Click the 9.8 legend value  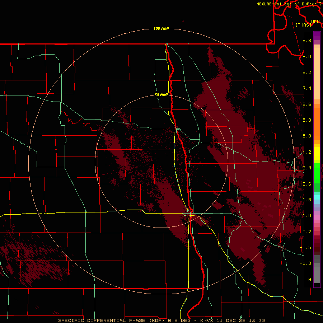(307, 40)
